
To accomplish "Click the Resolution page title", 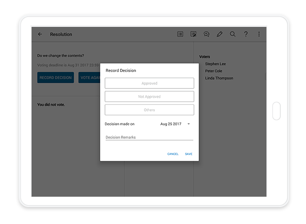I will 61,34.
